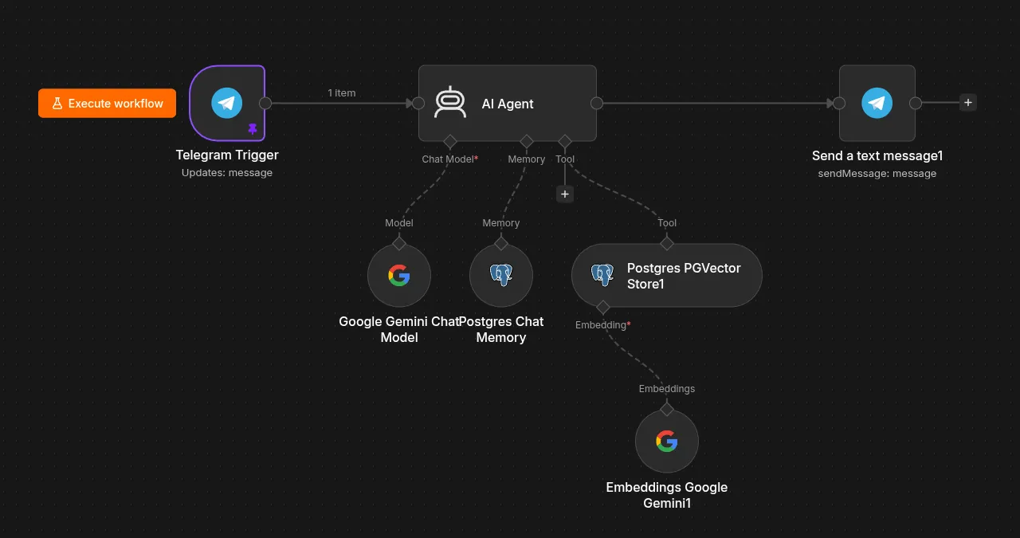Click the Telegram Trigger output connector
This screenshot has width=1020, height=538.
coord(265,103)
